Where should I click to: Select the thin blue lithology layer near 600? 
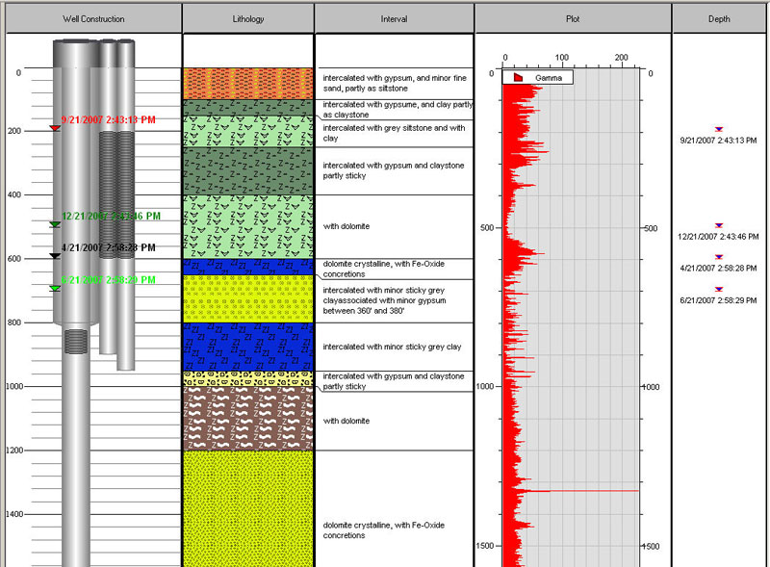(x=248, y=267)
